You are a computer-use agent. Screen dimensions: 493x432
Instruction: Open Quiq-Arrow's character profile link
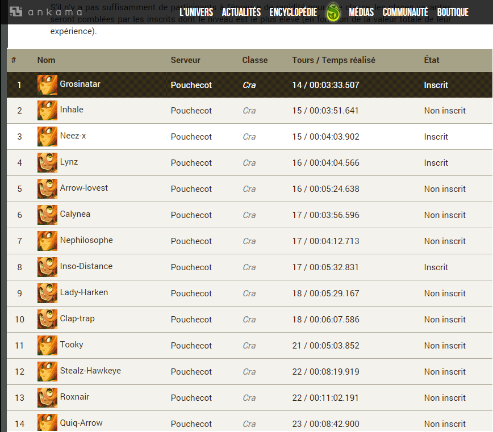click(81, 422)
